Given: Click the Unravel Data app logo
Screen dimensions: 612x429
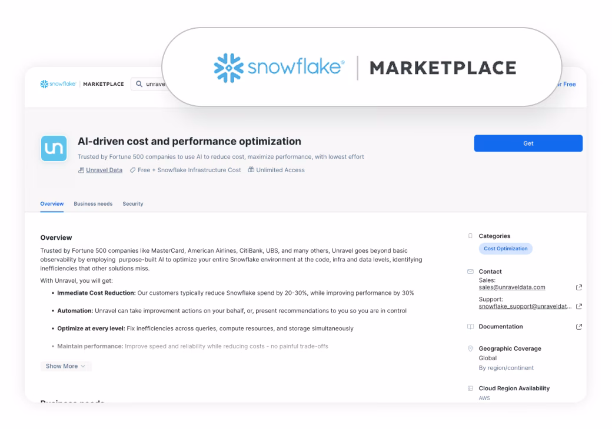Looking at the screenshot, I should [54, 149].
